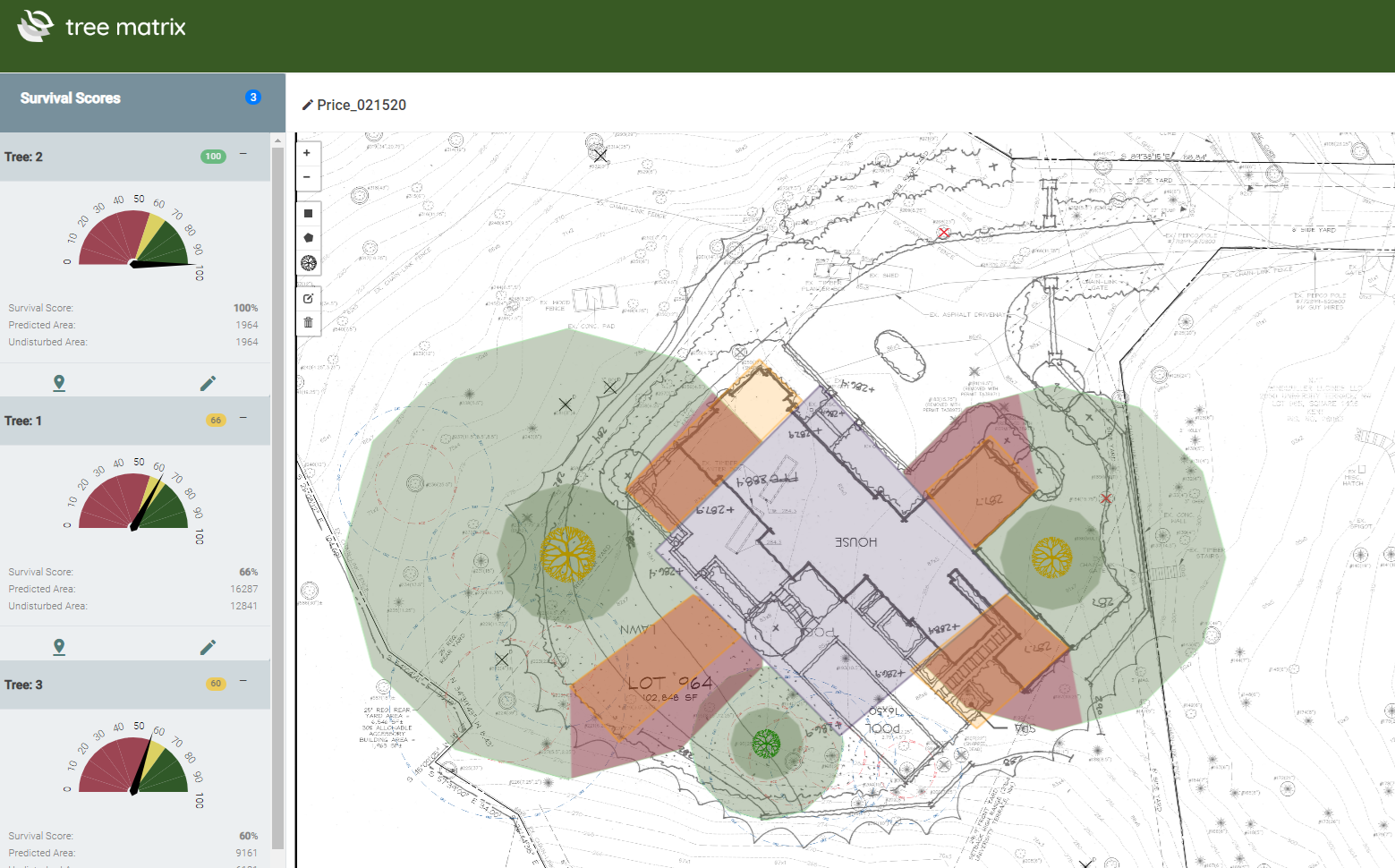The image size is (1395, 868).
Task: Click Tree 1 Undisturbed Area value 12841
Action: (243, 606)
